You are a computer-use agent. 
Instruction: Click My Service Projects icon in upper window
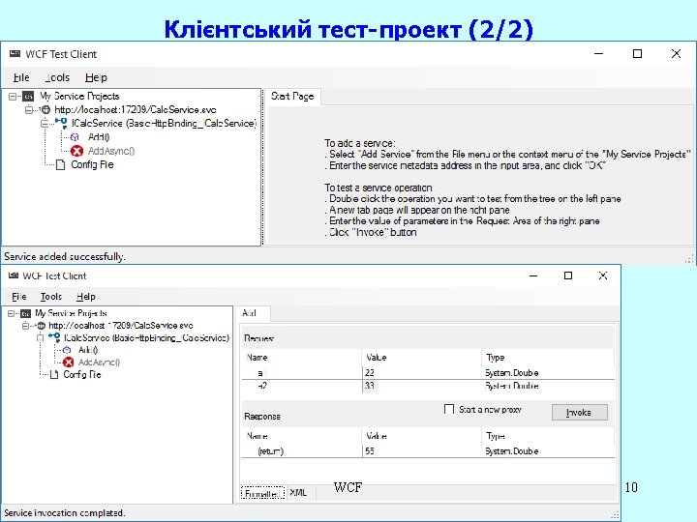tap(28, 97)
